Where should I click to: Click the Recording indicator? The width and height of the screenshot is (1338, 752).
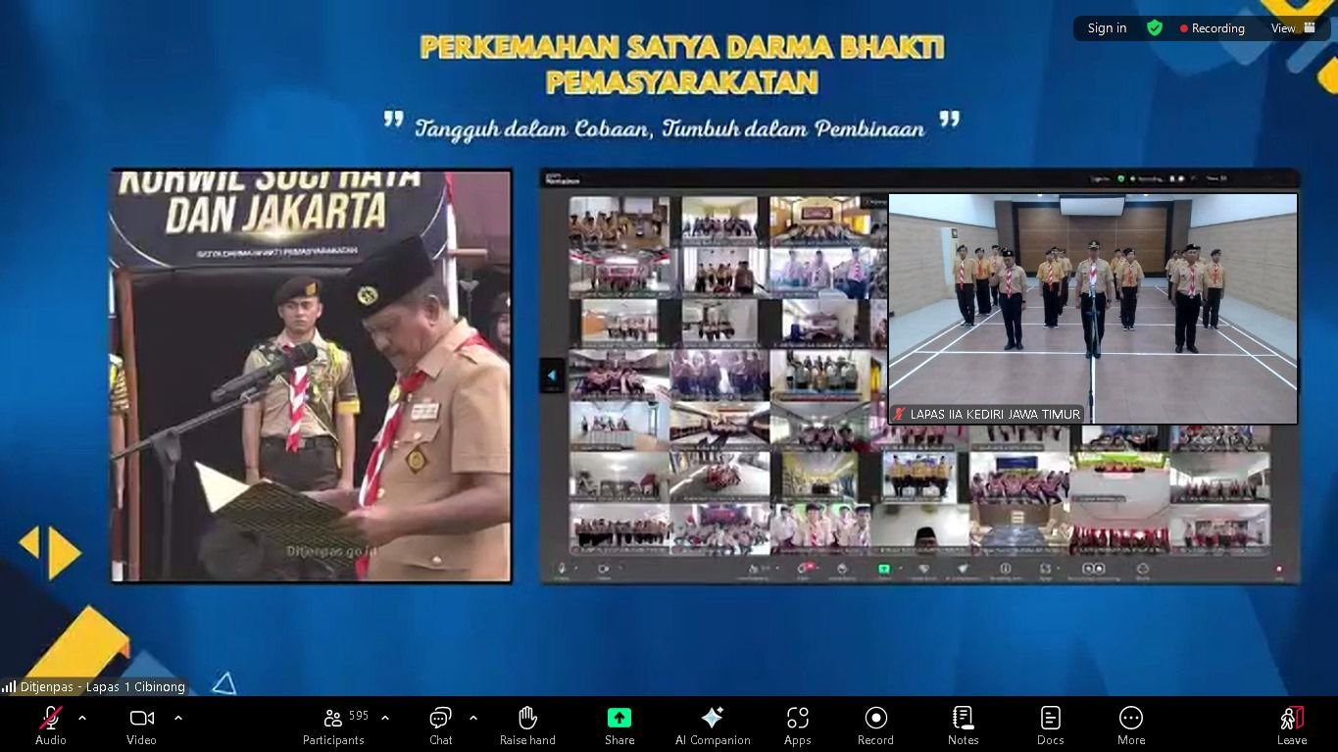tap(1213, 28)
